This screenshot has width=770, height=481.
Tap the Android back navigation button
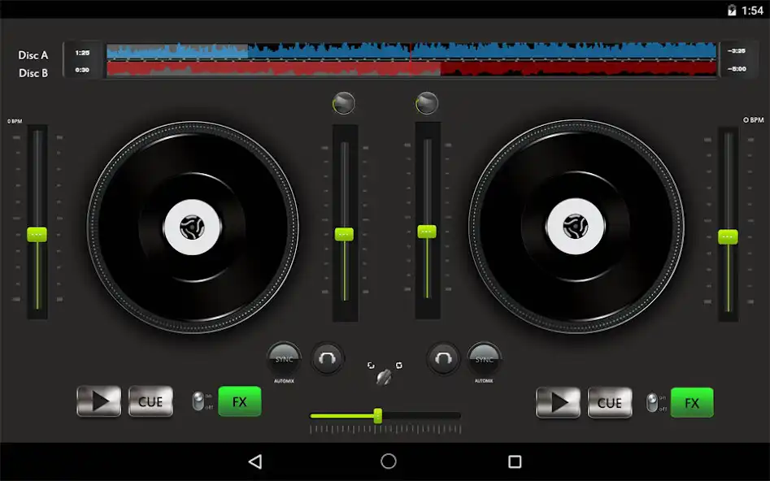[255, 461]
